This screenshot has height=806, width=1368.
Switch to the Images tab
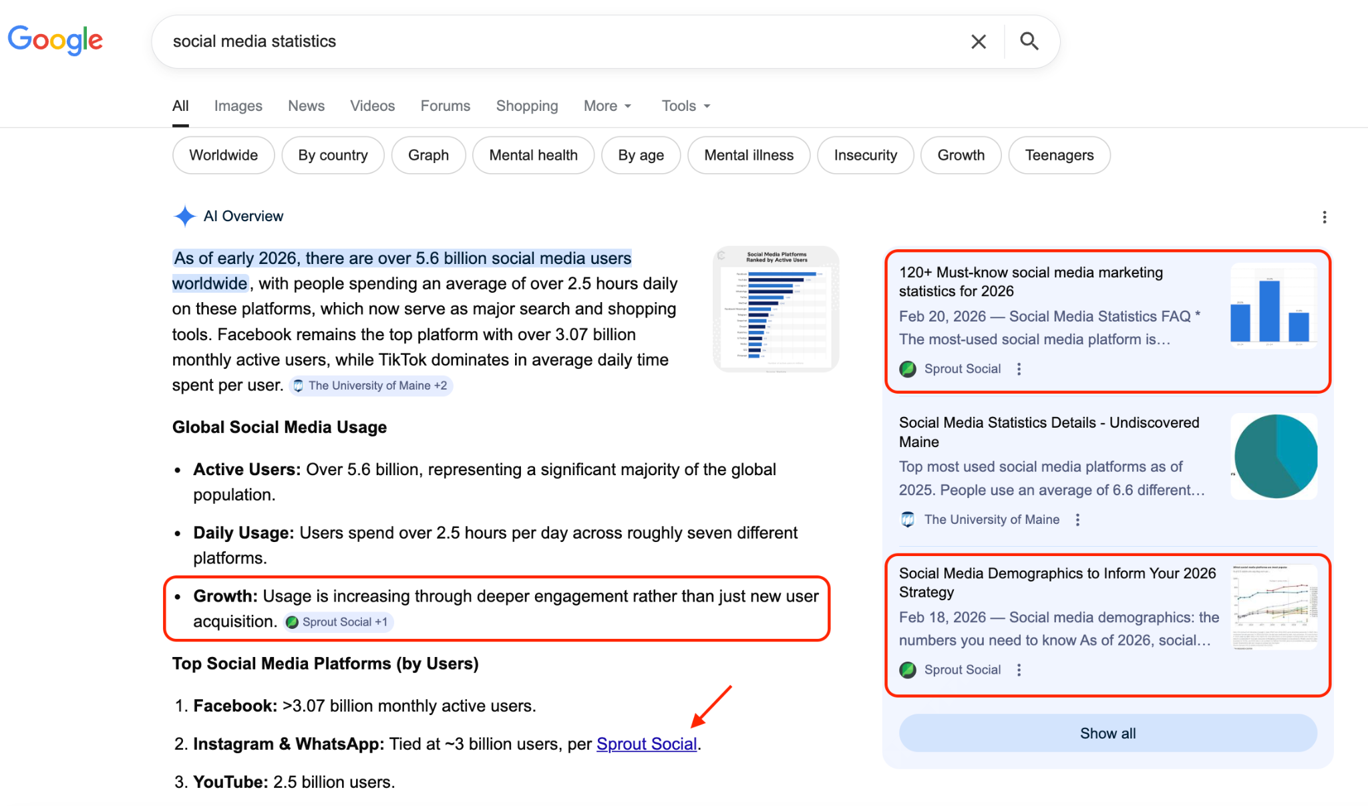pos(238,106)
